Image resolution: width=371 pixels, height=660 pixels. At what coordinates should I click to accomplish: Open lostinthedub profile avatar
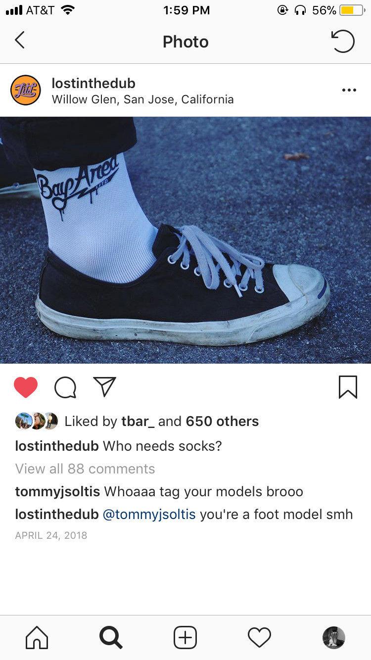click(x=25, y=90)
